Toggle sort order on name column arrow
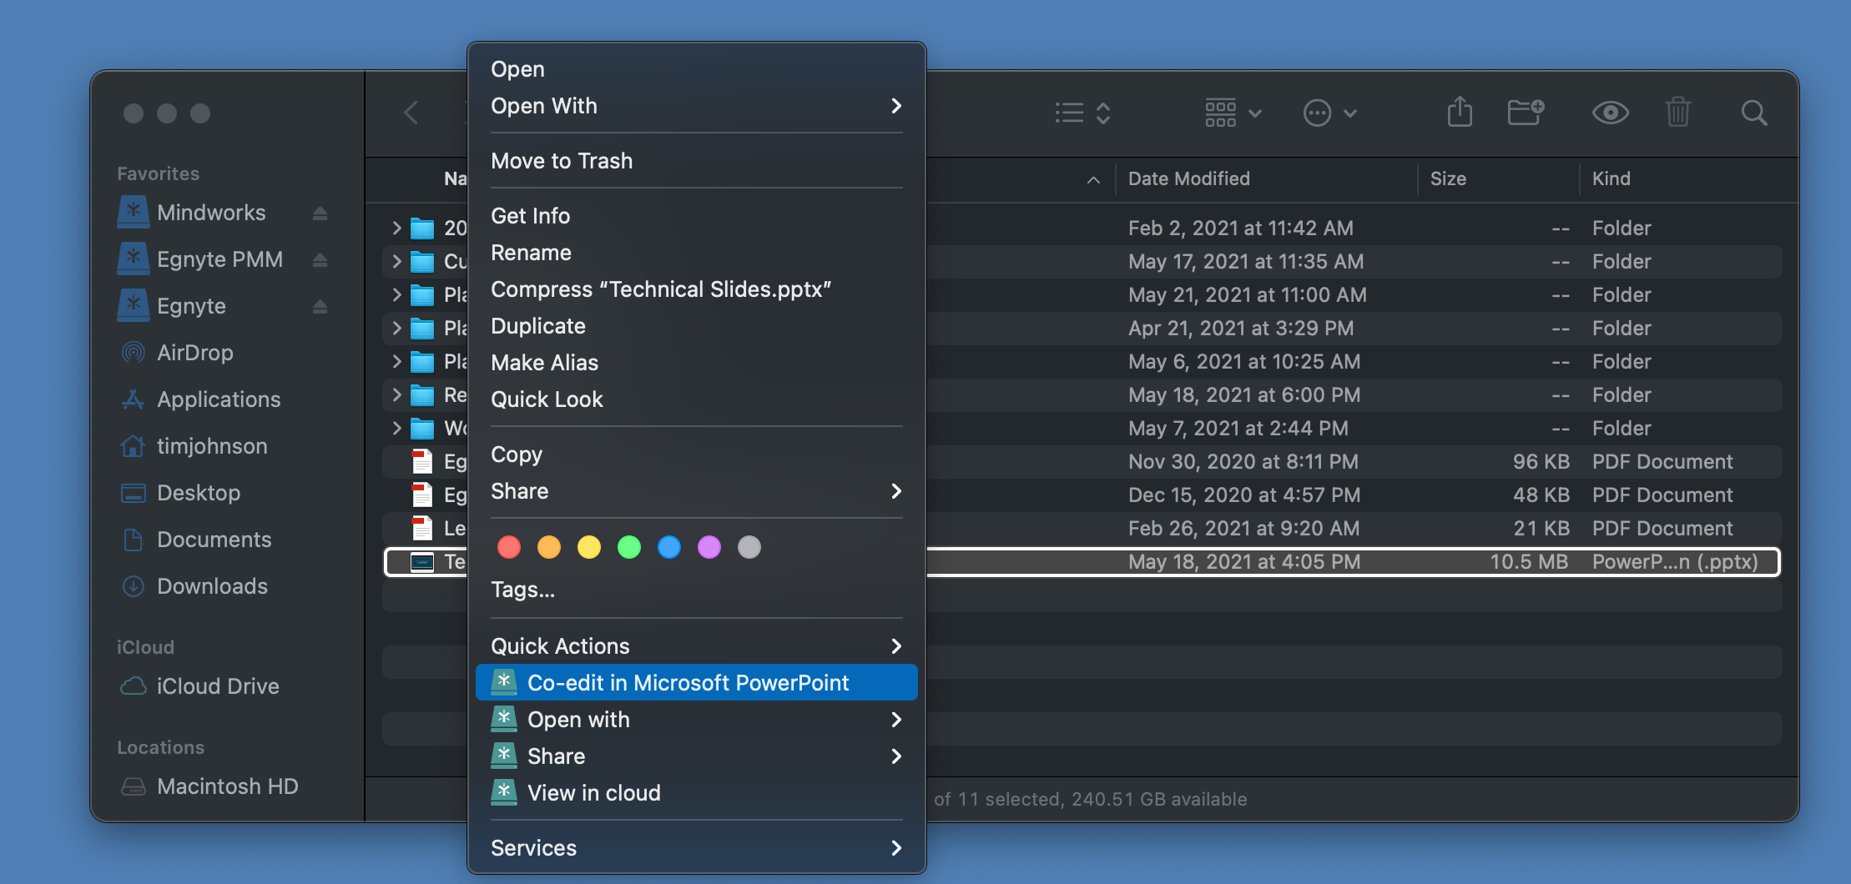Screen dimensions: 1851x884 click(1093, 179)
